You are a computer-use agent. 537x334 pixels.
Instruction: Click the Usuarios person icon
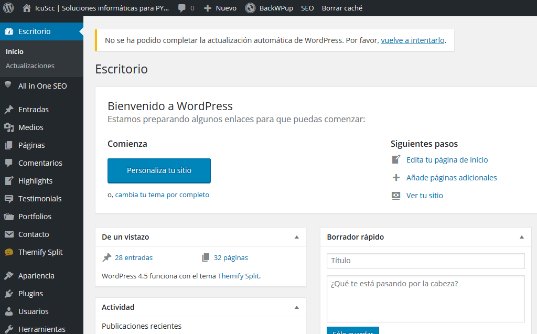(9, 311)
